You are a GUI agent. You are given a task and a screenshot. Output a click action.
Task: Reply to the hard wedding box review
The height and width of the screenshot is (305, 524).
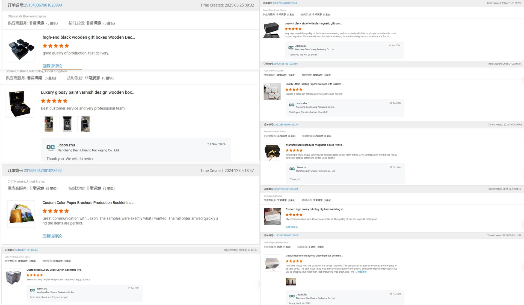click(x=292, y=227)
